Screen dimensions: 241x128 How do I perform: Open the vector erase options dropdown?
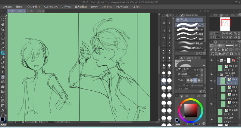coord(202,85)
